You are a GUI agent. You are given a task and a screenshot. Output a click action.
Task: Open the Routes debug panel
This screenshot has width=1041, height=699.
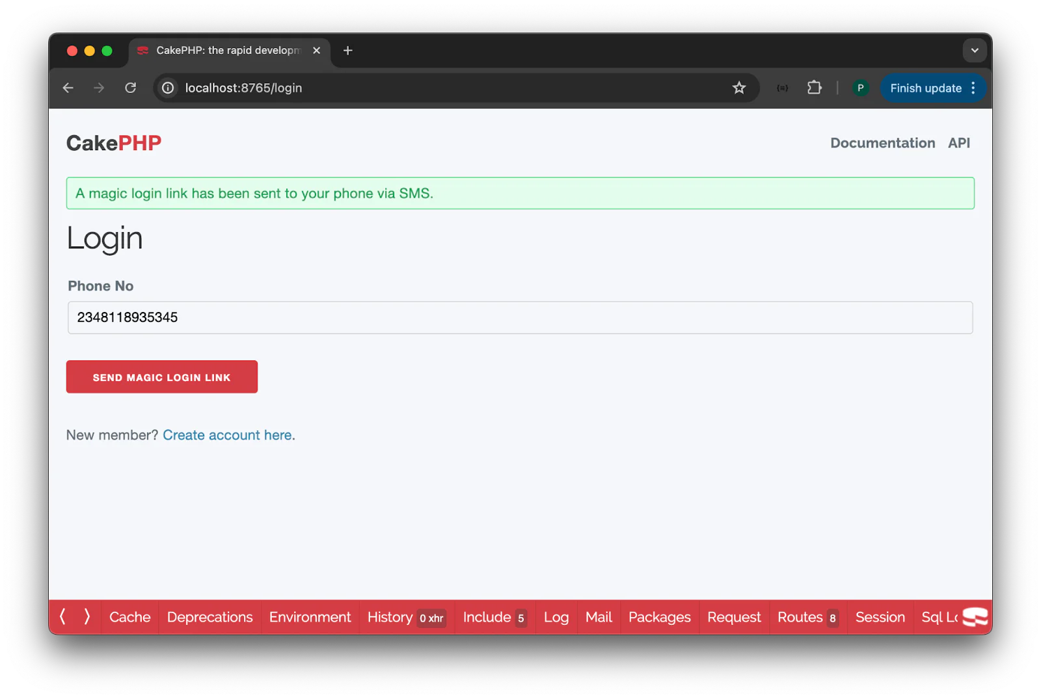click(x=807, y=617)
